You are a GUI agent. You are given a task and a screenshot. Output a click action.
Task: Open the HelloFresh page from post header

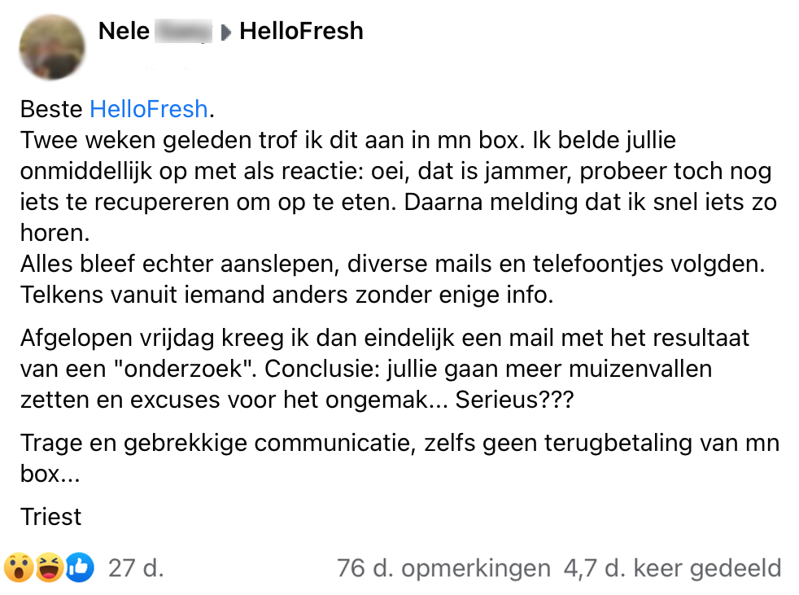pos(301,32)
